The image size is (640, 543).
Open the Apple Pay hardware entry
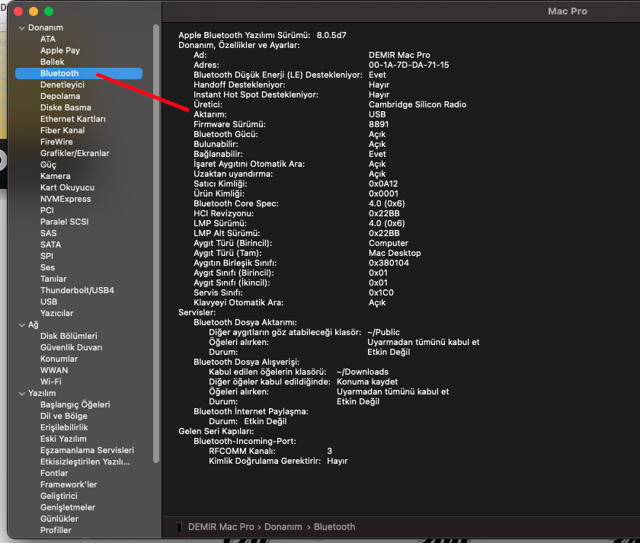point(60,51)
